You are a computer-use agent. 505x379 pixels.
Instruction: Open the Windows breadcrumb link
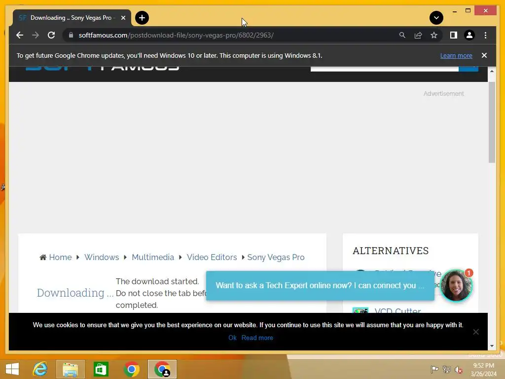pos(102,257)
